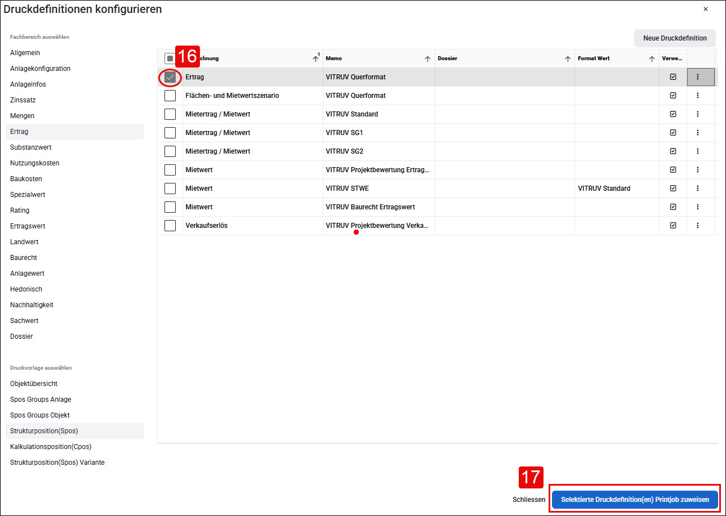Select Baukosten category
The height and width of the screenshot is (516, 726).
coord(74,179)
